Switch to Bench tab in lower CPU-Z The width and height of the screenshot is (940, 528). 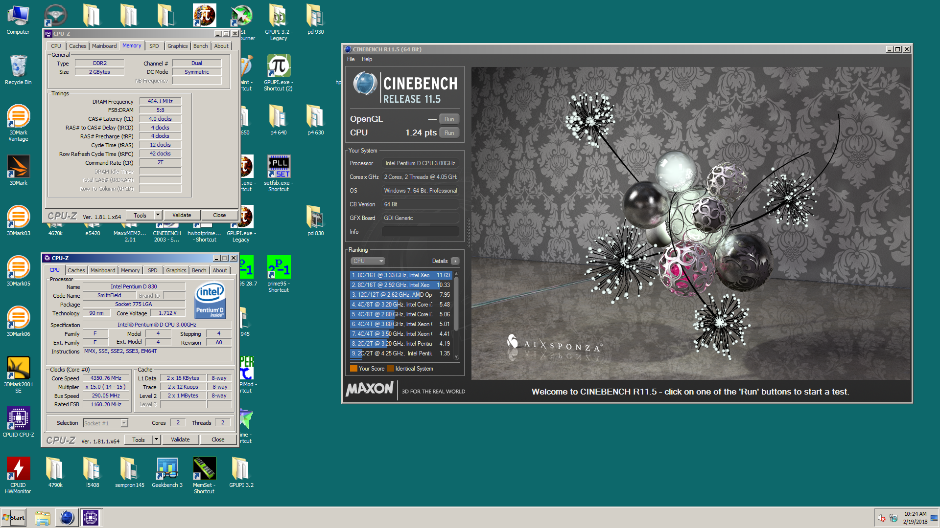click(x=199, y=270)
